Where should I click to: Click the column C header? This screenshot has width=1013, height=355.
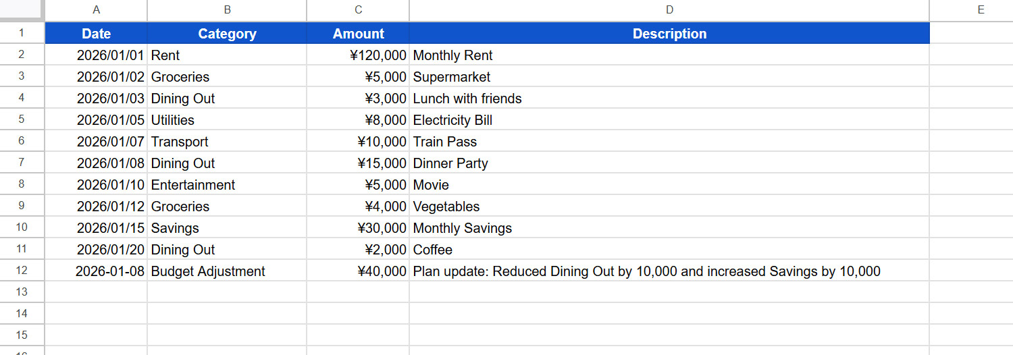pyautogui.click(x=358, y=9)
